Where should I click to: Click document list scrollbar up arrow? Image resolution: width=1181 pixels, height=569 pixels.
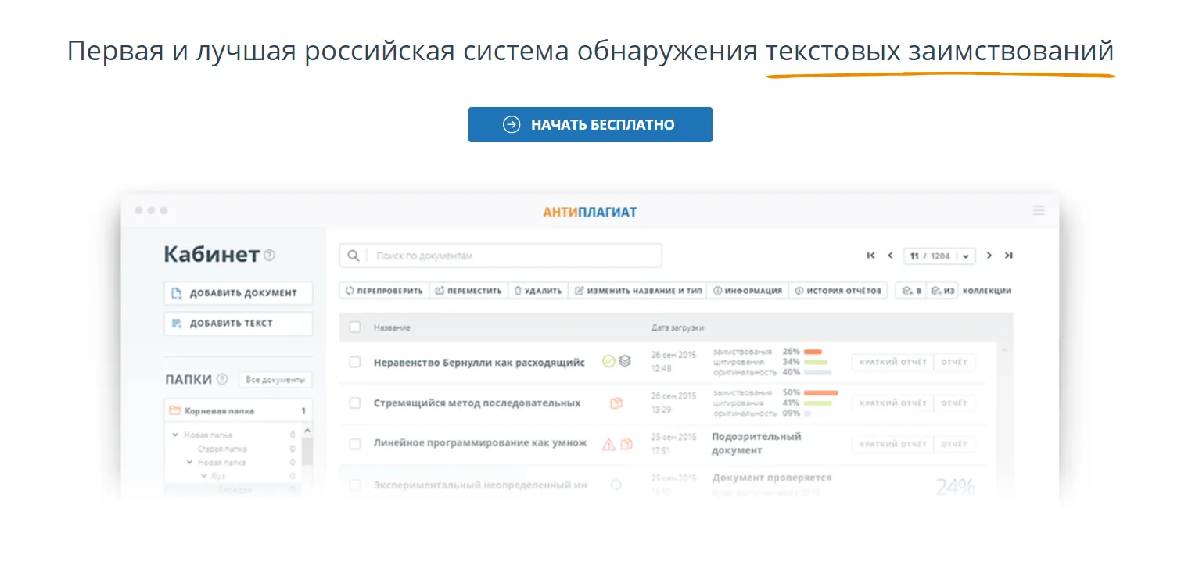point(1005,349)
